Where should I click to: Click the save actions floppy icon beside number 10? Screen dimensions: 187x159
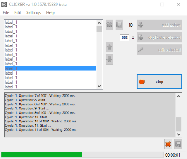tap(119, 25)
